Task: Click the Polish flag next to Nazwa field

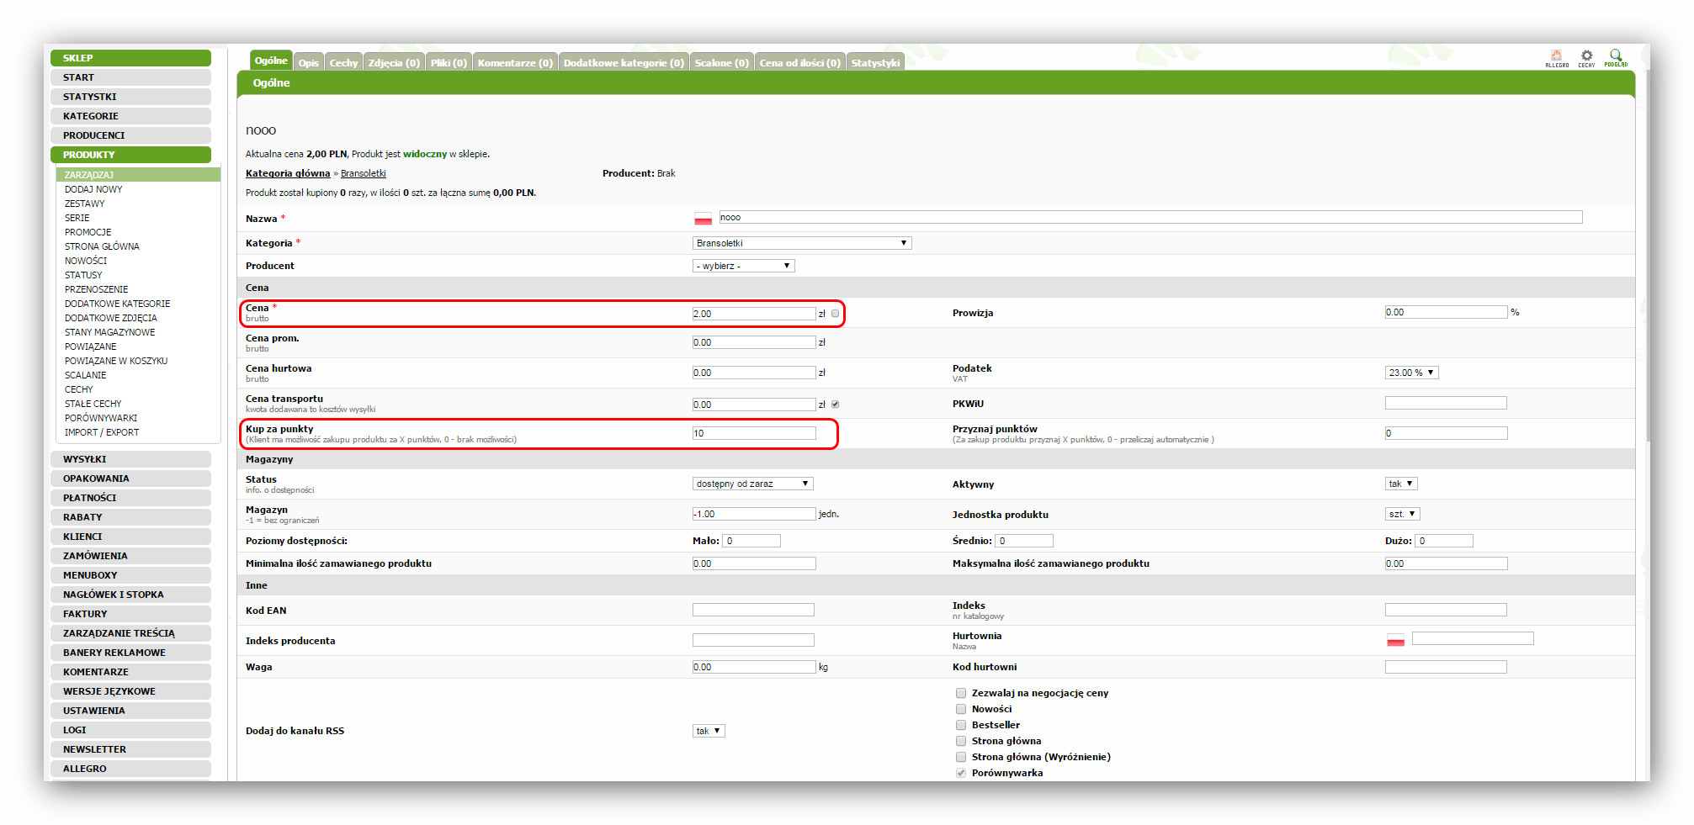Action: click(x=703, y=219)
